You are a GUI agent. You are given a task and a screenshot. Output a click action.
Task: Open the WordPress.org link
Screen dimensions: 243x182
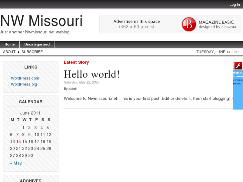coord(24,84)
